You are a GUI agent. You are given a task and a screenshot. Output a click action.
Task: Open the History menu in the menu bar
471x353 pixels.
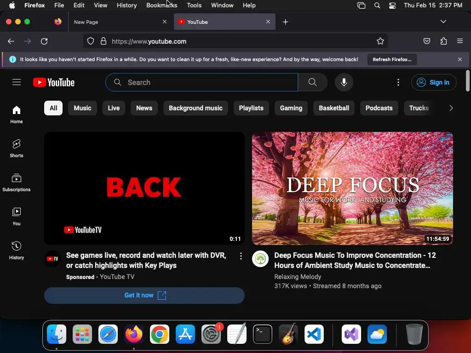(127, 6)
